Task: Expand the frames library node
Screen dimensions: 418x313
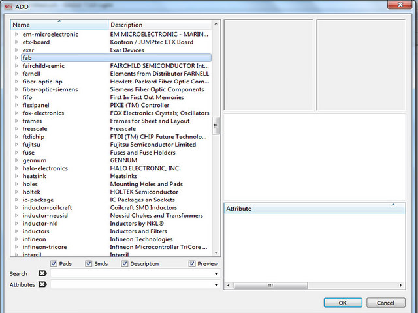Action: (16, 121)
